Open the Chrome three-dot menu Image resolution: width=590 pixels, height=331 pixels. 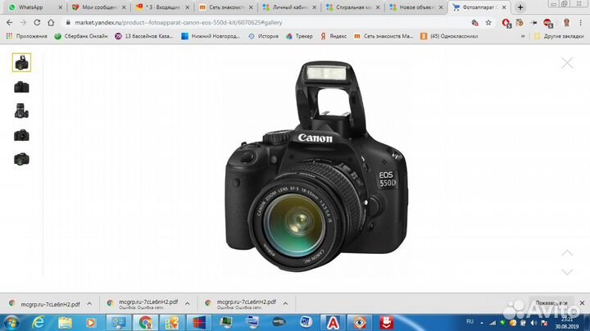click(x=581, y=23)
